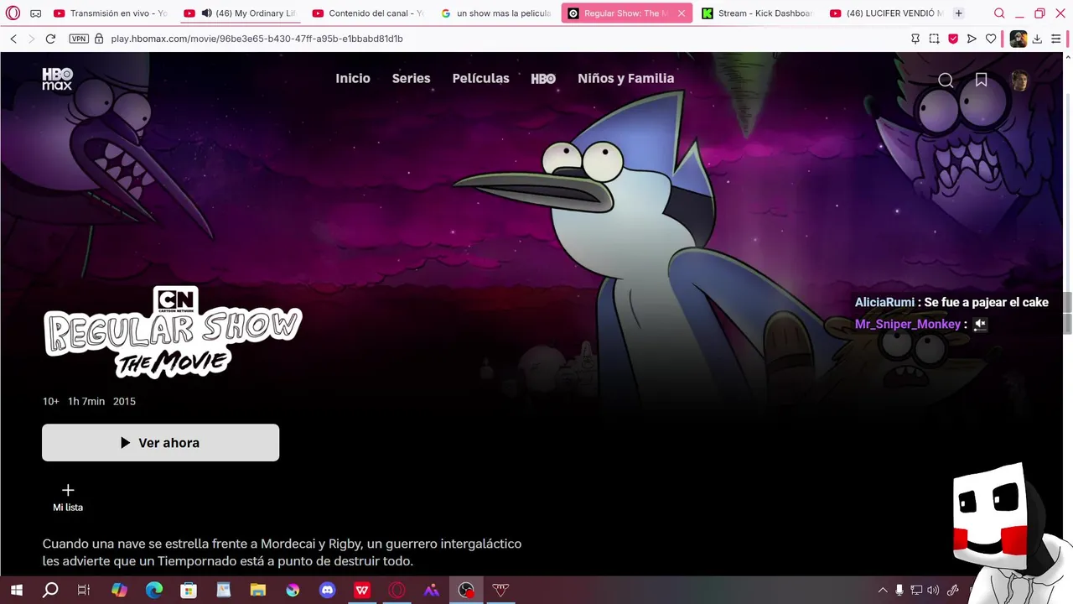The image size is (1073, 604).
Task: Open volume control in system tray
Action: pos(933,591)
